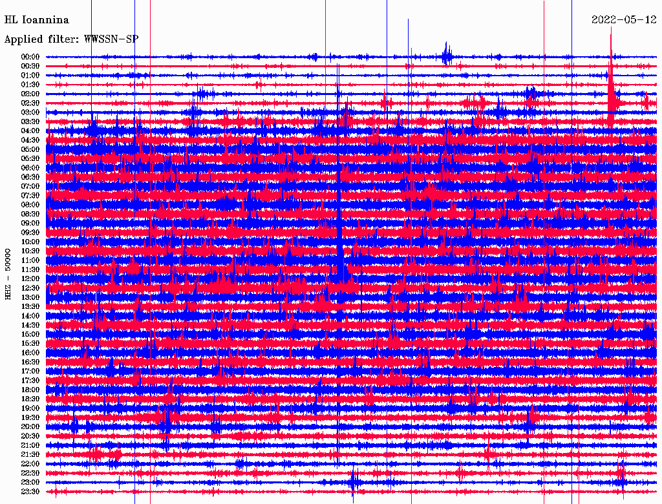Screen dimensions: 662x504
Task: Click the 08:00 time label
Action: coord(30,205)
